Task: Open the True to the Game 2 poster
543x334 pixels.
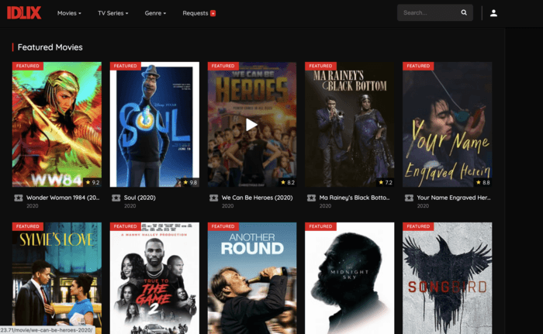Action: [154, 278]
